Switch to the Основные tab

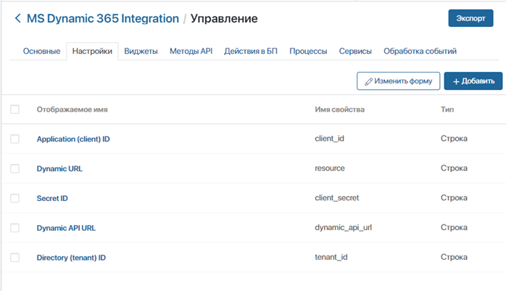pyautogui.click(x=41, y=51)
